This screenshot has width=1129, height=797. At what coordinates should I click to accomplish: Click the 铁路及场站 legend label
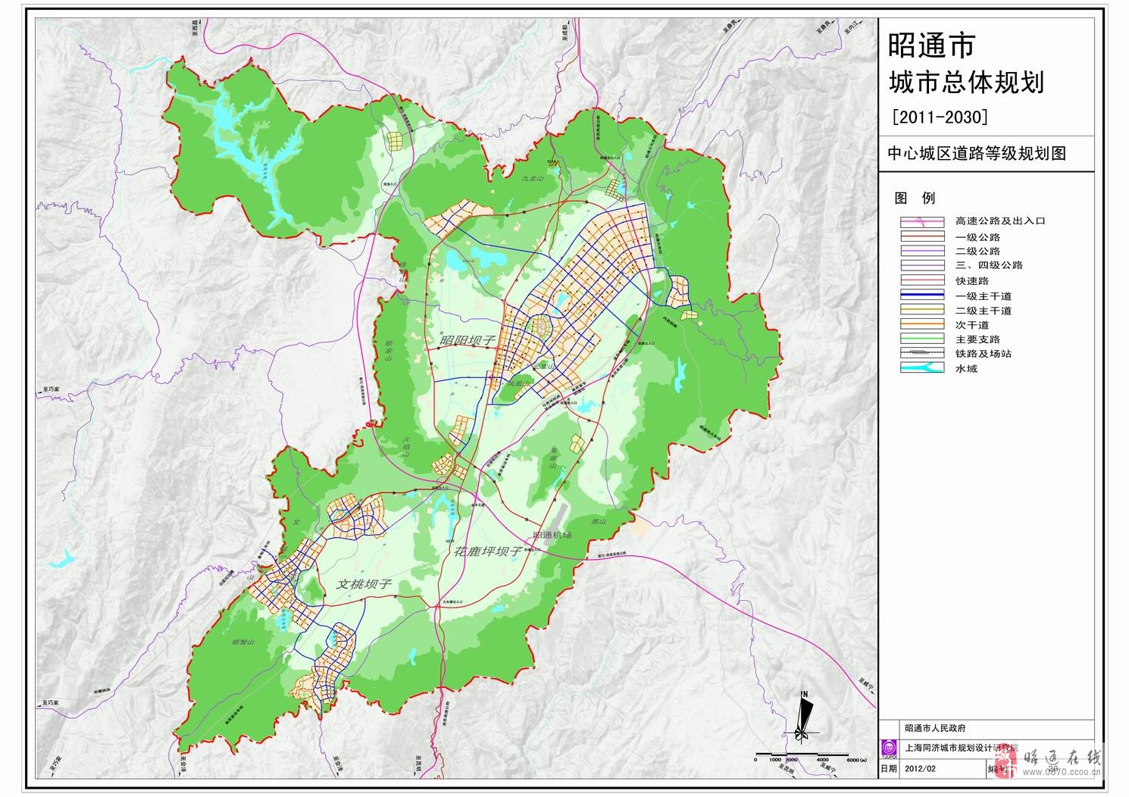pos(984,354)
